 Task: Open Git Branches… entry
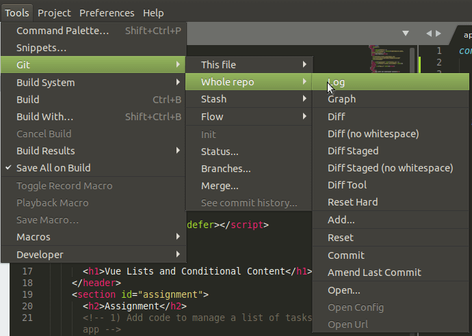pos(249,169)
